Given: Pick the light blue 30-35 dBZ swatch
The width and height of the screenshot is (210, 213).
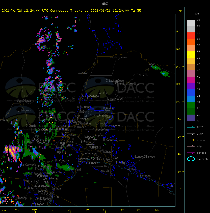Looking at the screenshot, I should [x=191, y=99].
